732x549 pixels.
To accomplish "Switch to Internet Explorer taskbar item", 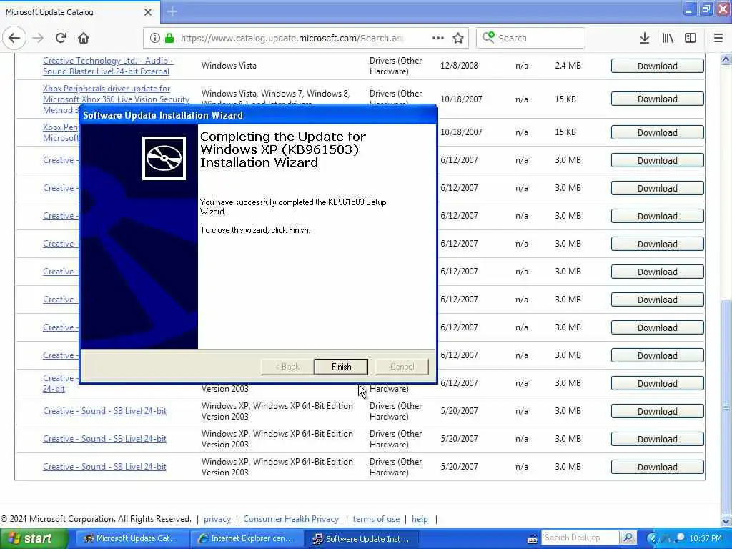I will point(247,539).
